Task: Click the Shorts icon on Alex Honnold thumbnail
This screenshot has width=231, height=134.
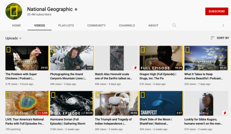Action: click(x=135, y=68)
